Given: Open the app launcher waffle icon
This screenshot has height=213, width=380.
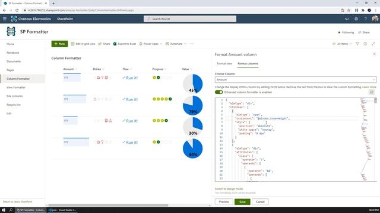Looking at the screenshot, I should [x=5, y=18].
